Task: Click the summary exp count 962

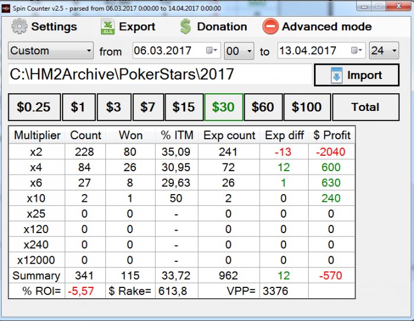Action: tap(228, 276)
